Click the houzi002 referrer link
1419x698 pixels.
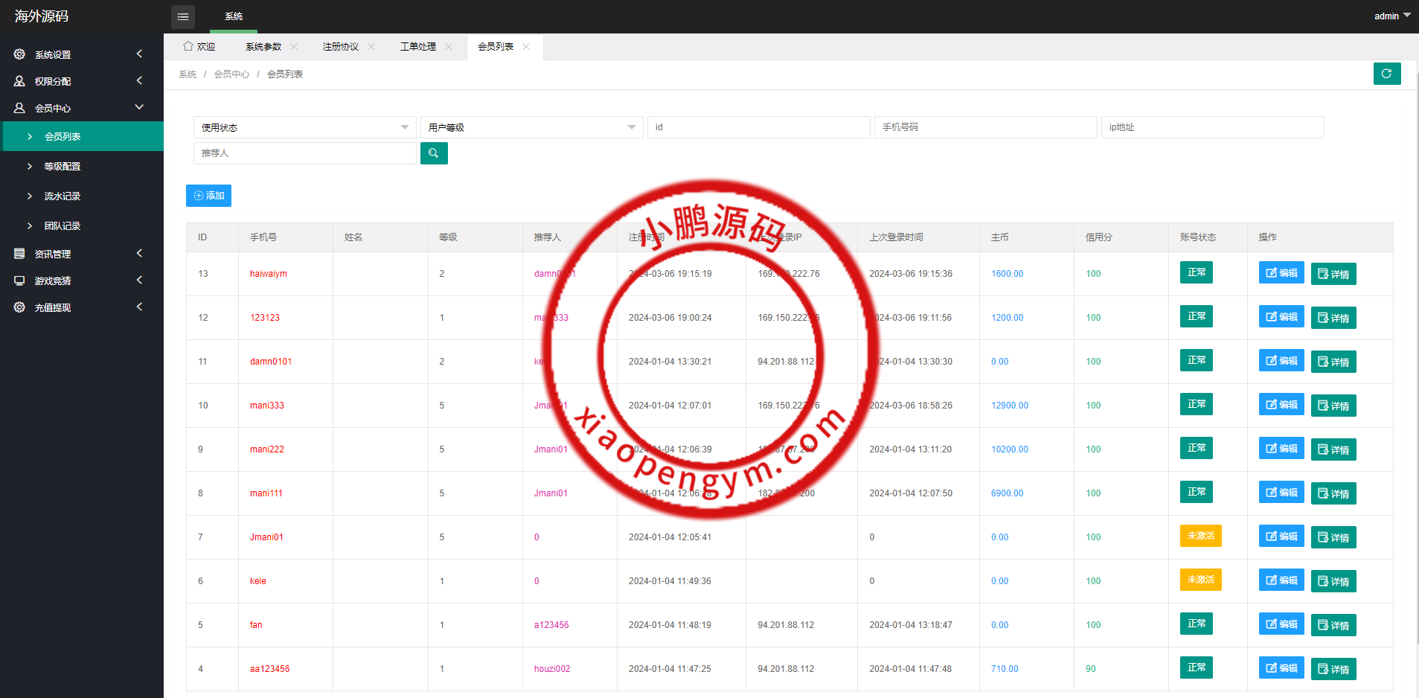point(552,669)
